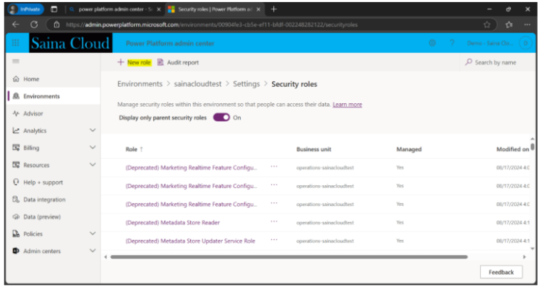
Task: Click the Audit report button
Action: 178,63
